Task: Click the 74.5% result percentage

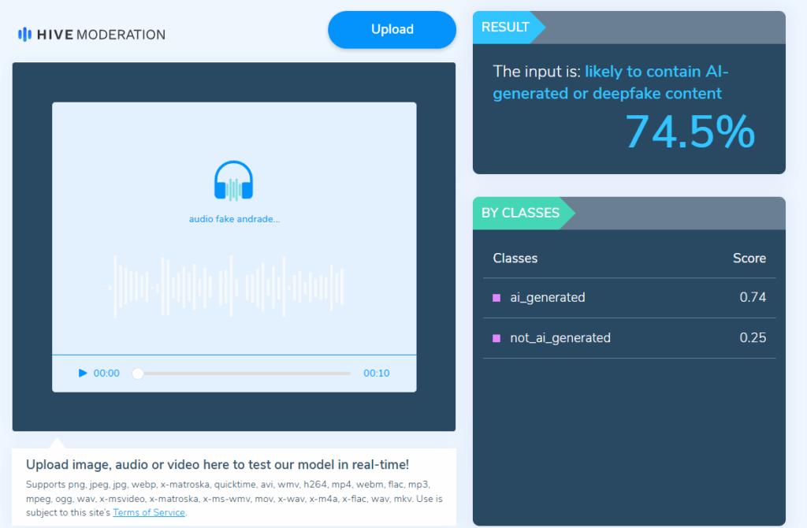Action: coord(690,132)
